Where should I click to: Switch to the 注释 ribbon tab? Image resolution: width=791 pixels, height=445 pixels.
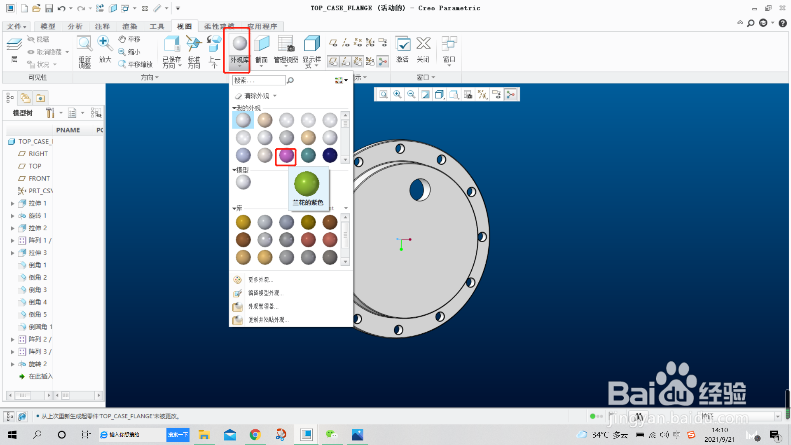coord(102,26)
